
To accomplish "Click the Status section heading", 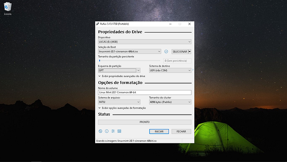I will pos(104,114).
